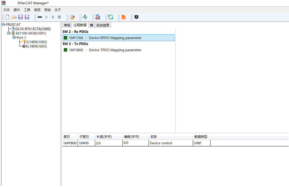Screen dimensions: 289x187
Task: Collapse the PN2ECAT root tree node
Action: (x=3, y=25)
